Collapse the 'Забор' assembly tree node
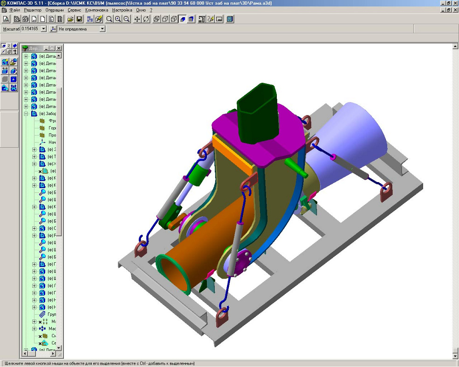This screenshot has width=459, height=367. click(26, 114)
